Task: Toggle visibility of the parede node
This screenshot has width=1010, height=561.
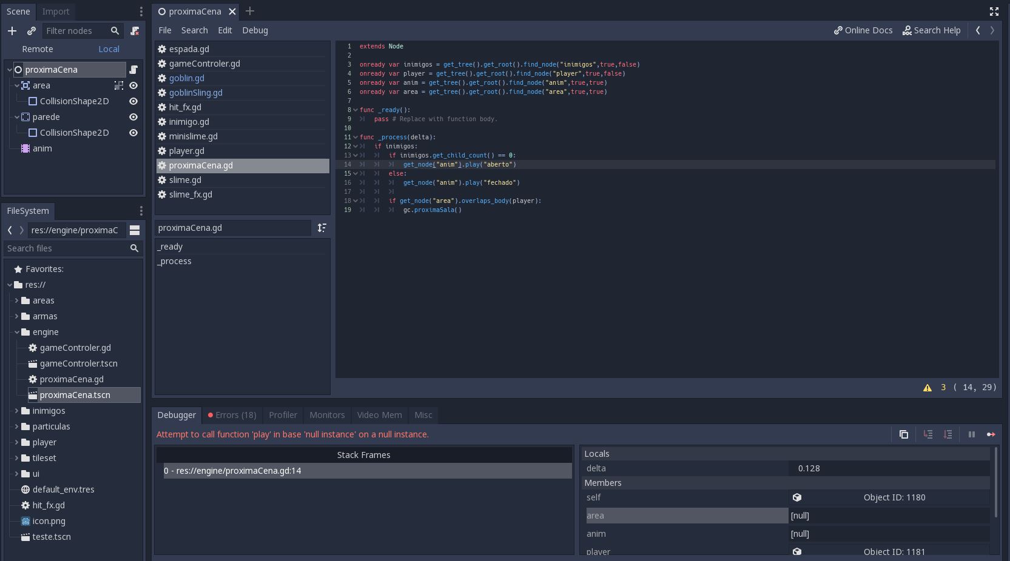Action: coord(133,117)
